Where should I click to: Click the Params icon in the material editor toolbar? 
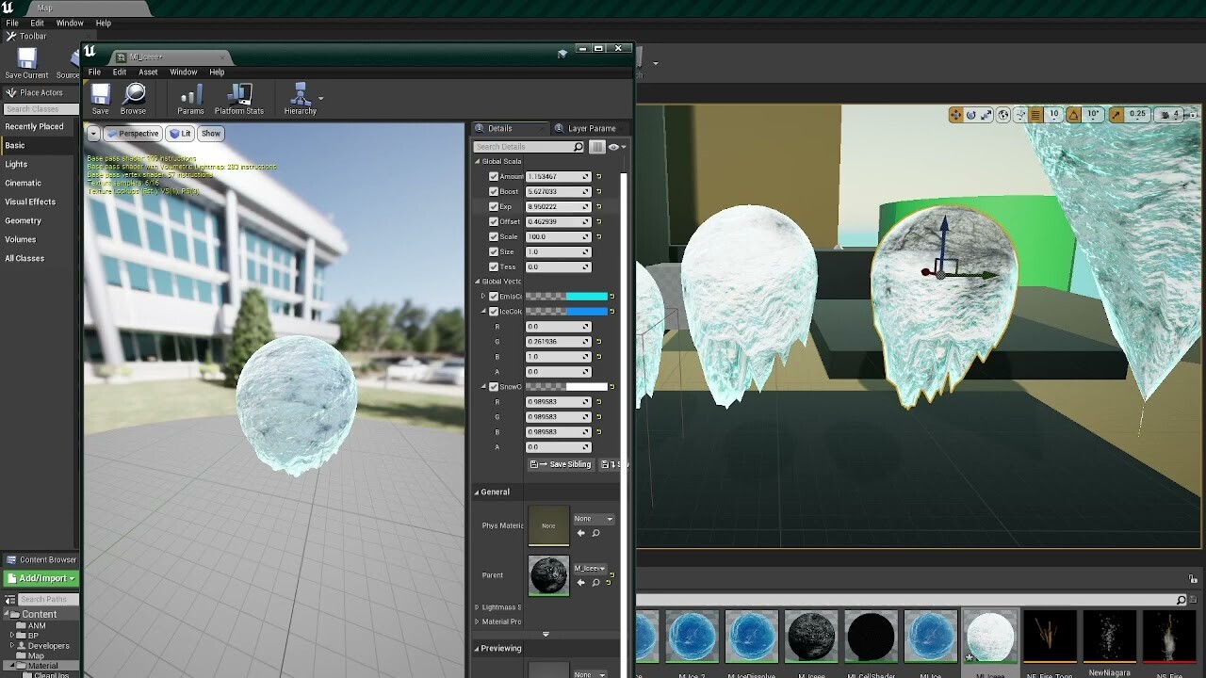click(190, 98)
